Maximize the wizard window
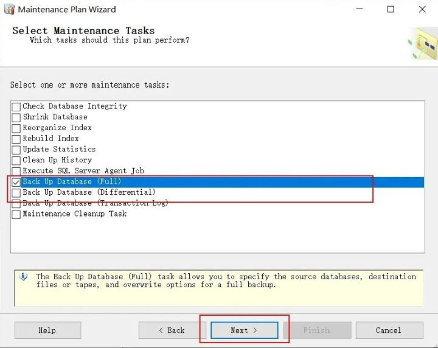Image resolution: width=438 pixels, height=348 pixels. tap(391, 9)
